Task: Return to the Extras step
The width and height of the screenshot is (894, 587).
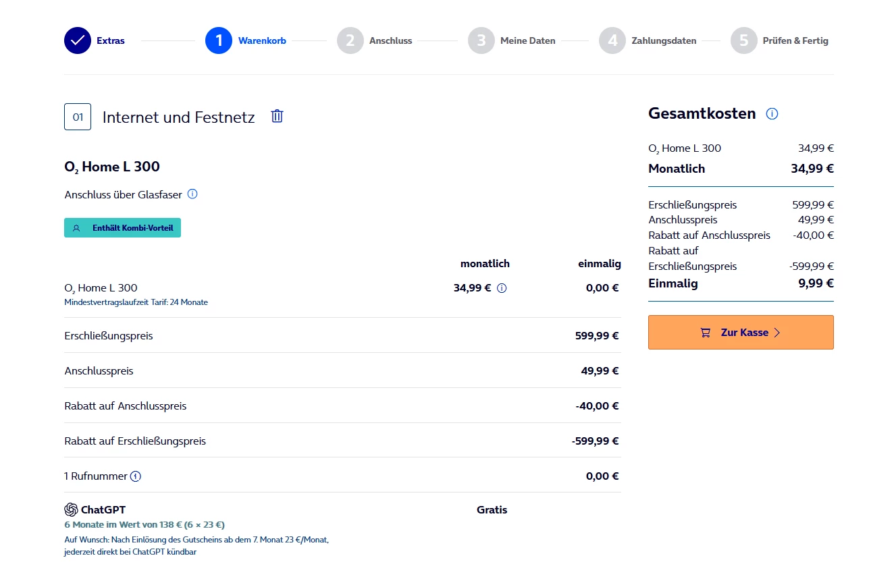Action: pos(111,40)
